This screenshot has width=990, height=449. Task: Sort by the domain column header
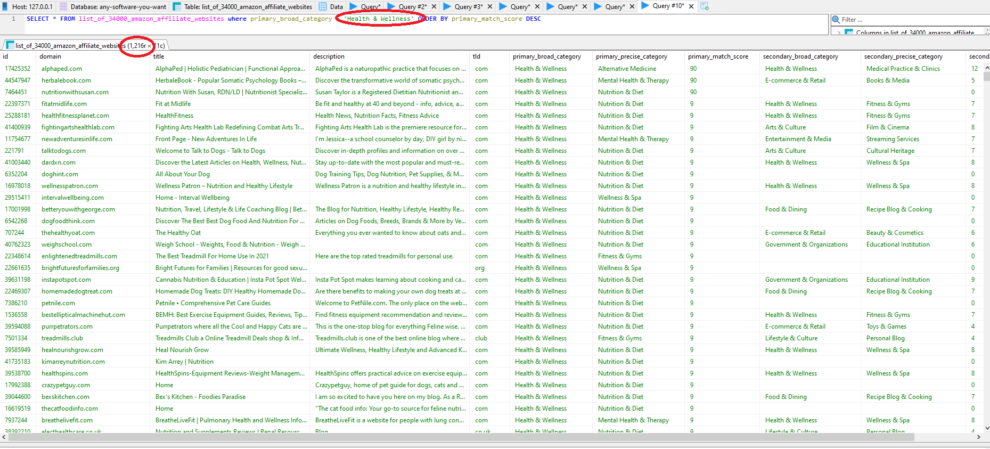coord(93,56)
